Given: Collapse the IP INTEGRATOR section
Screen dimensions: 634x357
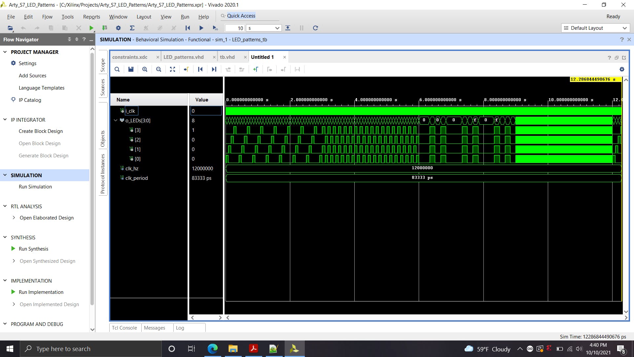Looking at the screenshot, I should tap(5, 120).
